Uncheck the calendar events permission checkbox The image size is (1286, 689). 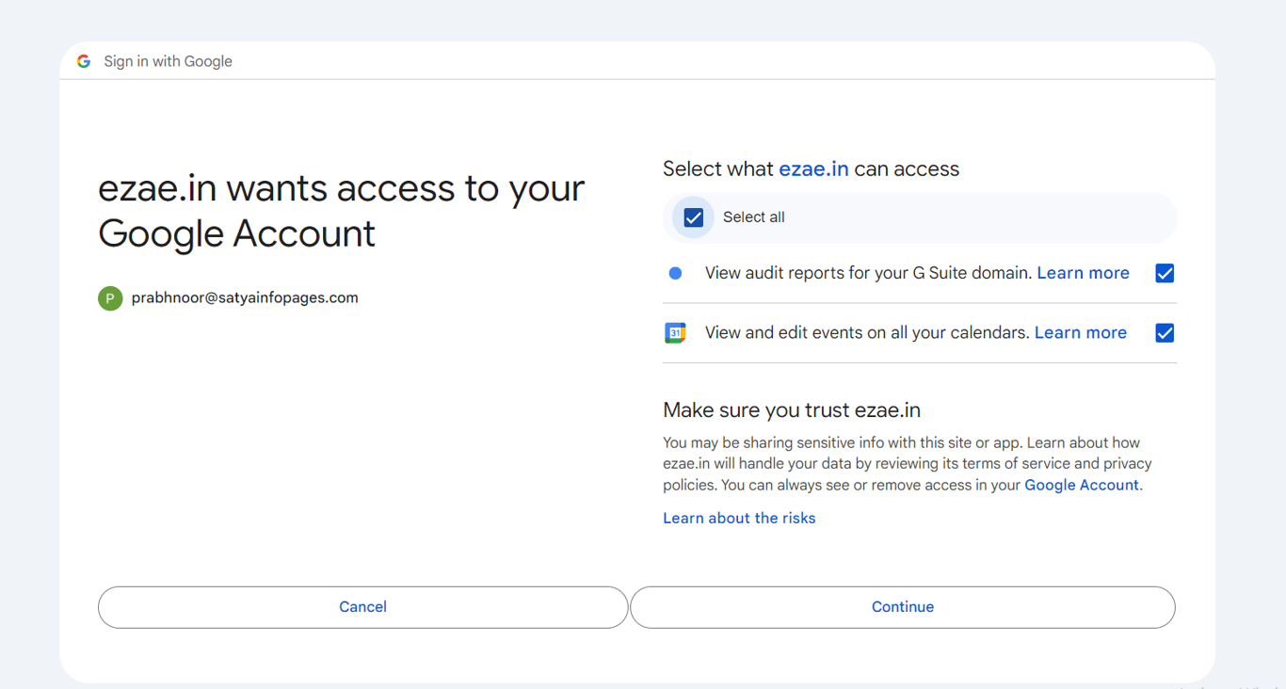[x=1165, y=333]
